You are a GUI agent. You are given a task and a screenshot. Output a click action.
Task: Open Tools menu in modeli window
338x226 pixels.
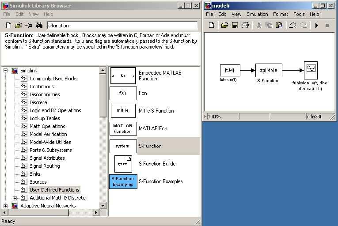[299, 14]
